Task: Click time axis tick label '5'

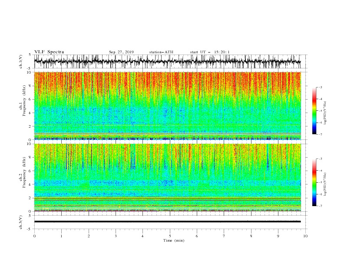Action: point(170,236)
